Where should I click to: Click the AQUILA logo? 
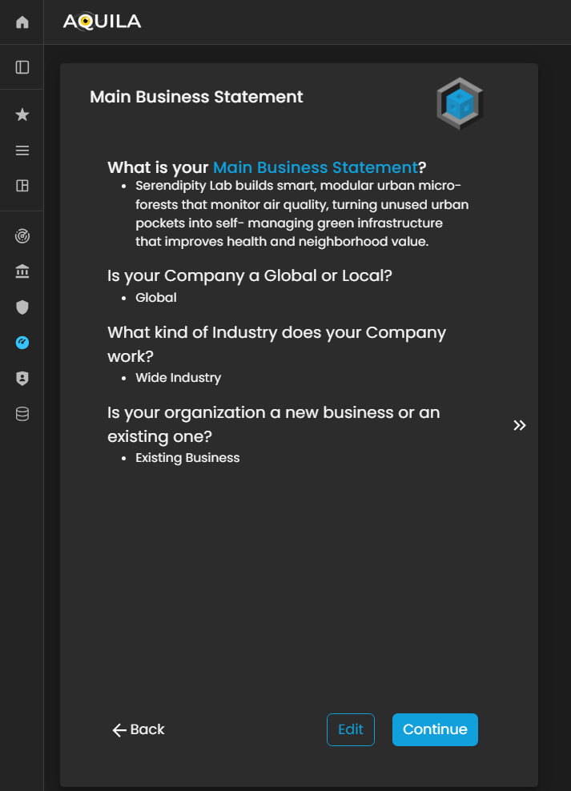(102, 22)
